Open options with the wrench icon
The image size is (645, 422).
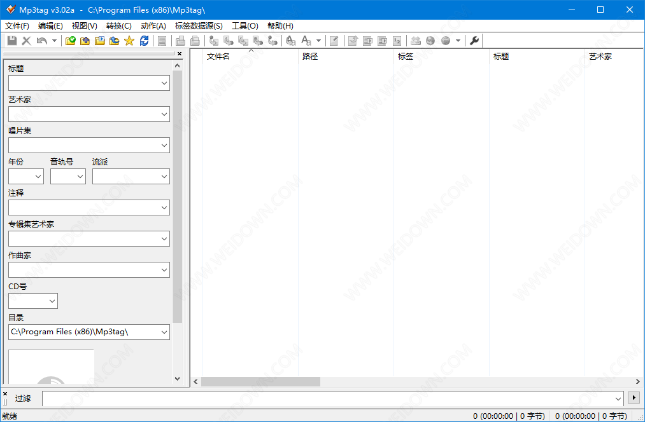click(x=474, y=41)
